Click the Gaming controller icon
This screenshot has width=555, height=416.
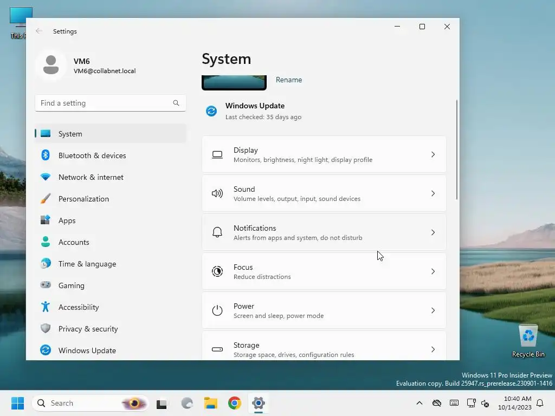(x=46, y=285)
